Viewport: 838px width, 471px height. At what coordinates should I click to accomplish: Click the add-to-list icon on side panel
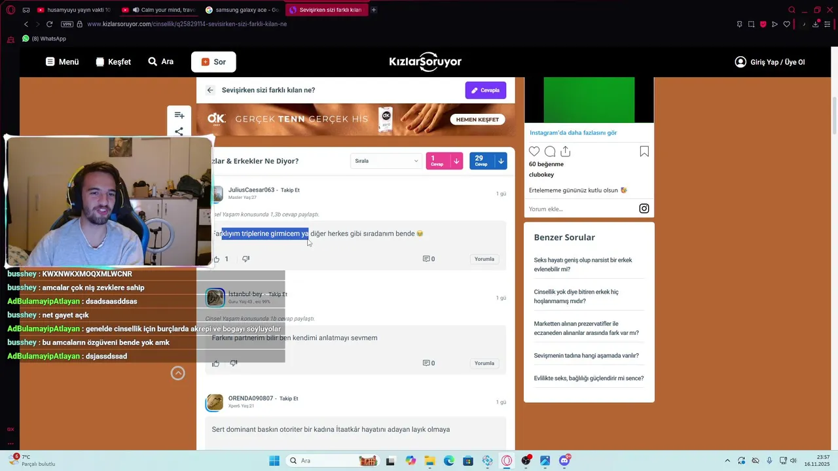tap(179, 115)
